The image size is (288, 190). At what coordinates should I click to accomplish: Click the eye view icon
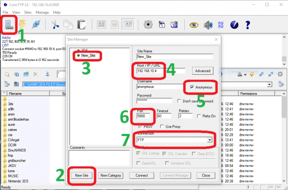(194, 25)
